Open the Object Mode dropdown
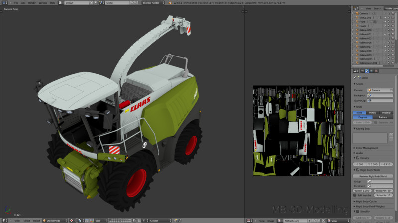The width and height of the screenshot is (398, 223). [x=55, y=221]
